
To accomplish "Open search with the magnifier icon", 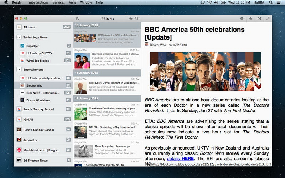I will [136, 19].
